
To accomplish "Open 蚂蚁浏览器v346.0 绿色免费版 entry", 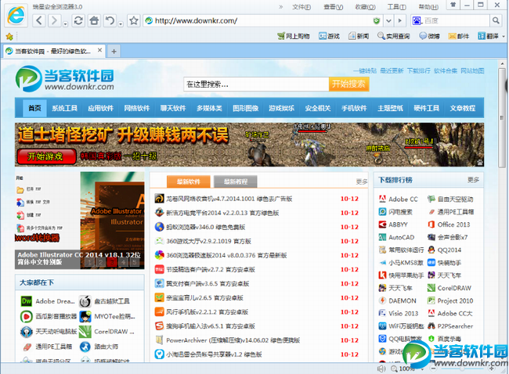I will [x=205, y=227].
